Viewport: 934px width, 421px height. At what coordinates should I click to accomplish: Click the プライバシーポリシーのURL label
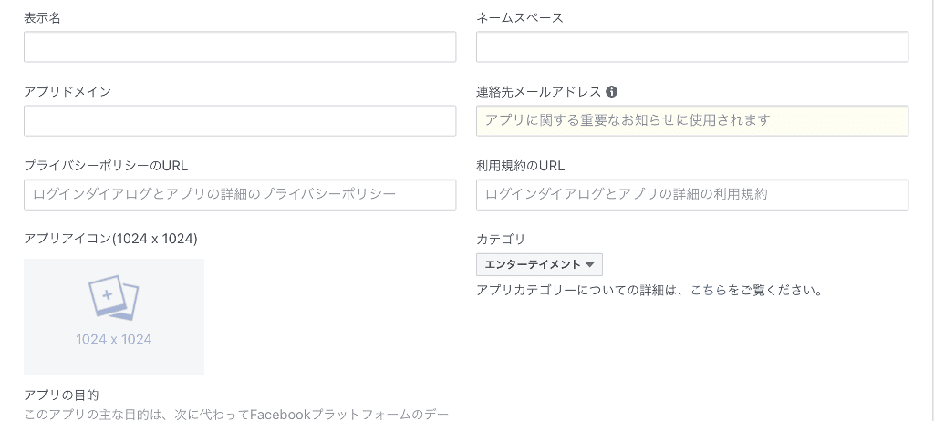[106, 166]
